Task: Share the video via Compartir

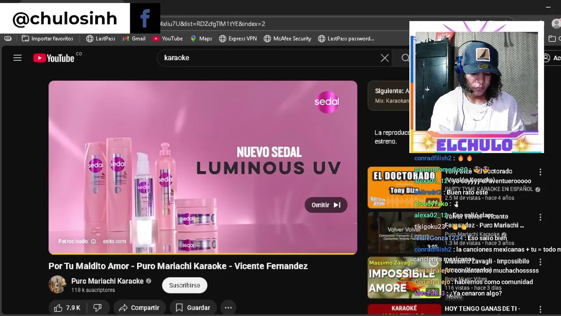Action: point(139,308)
